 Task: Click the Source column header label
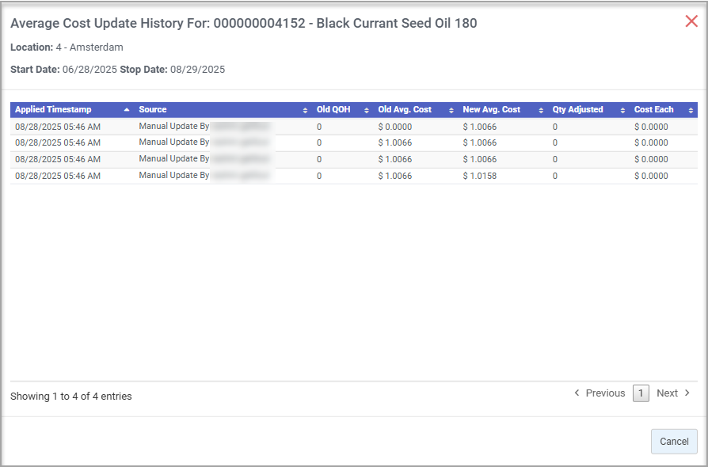coord(153,110)
